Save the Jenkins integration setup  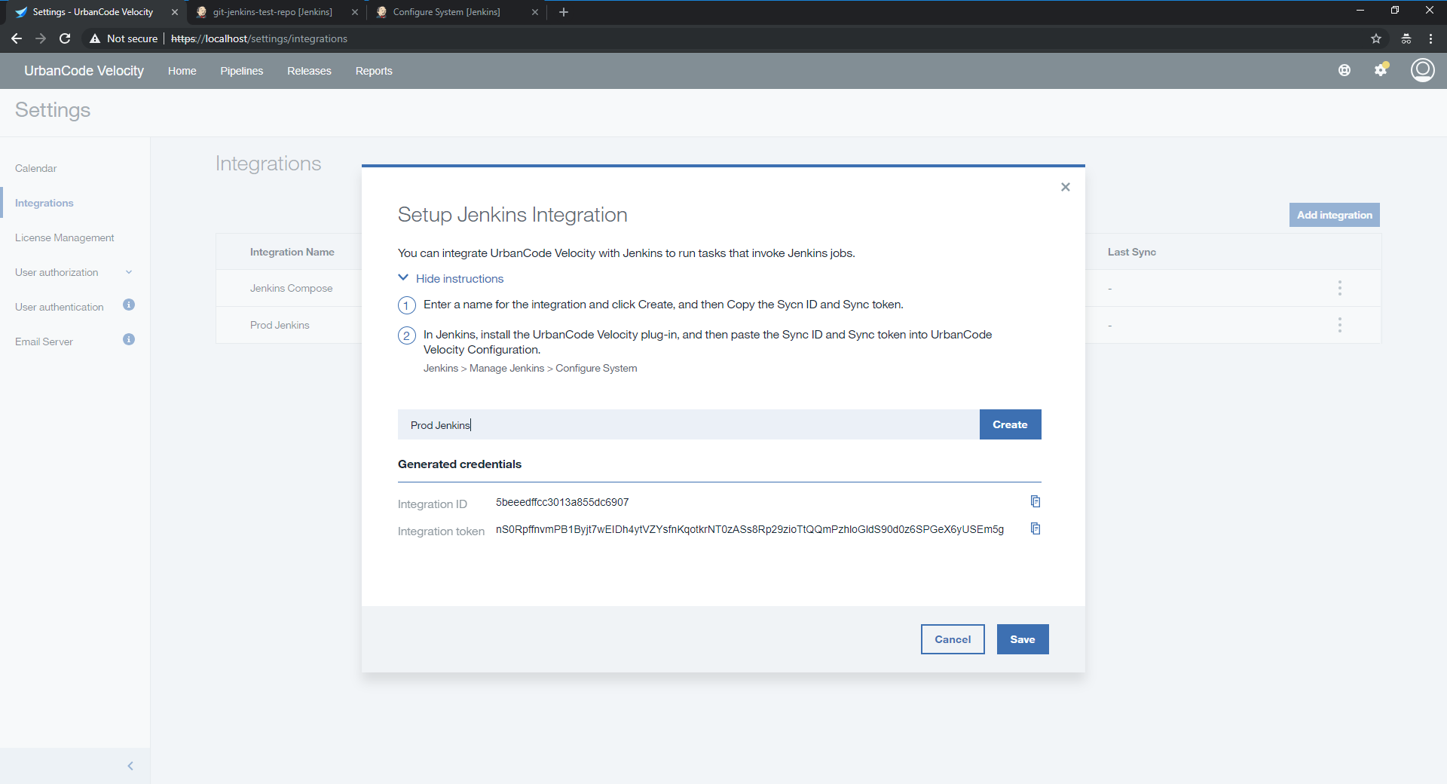pyautogui.click(x=1022, y=639)
